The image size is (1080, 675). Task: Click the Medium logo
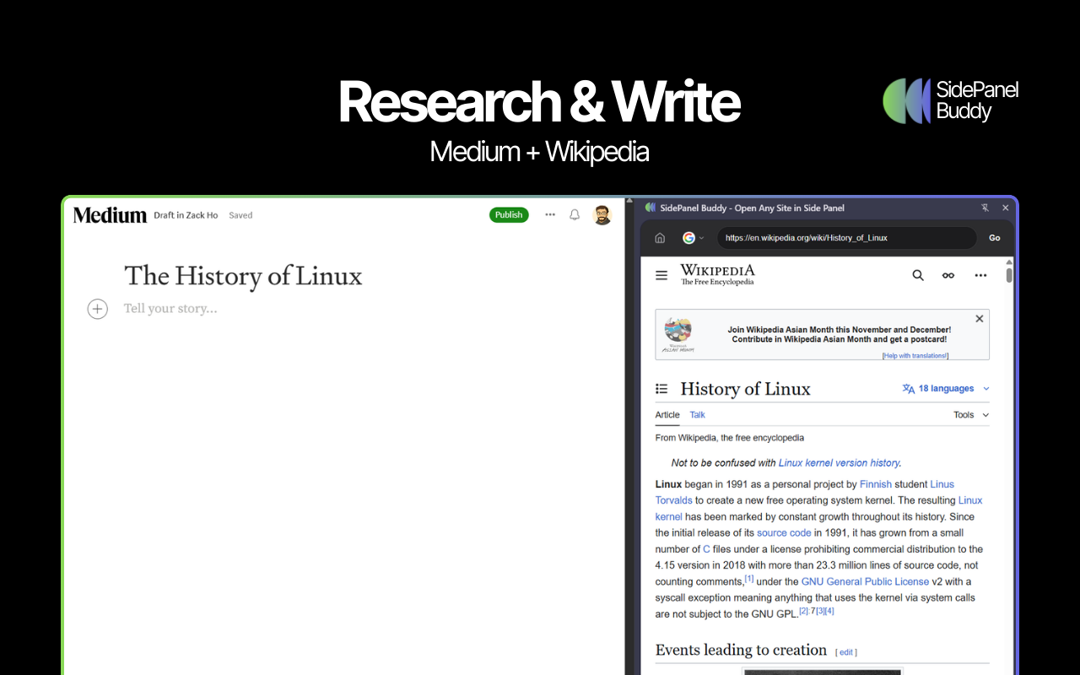coord(110,215)
